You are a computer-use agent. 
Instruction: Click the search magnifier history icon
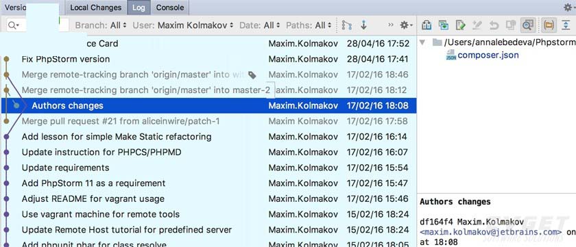tap(13, 25)
